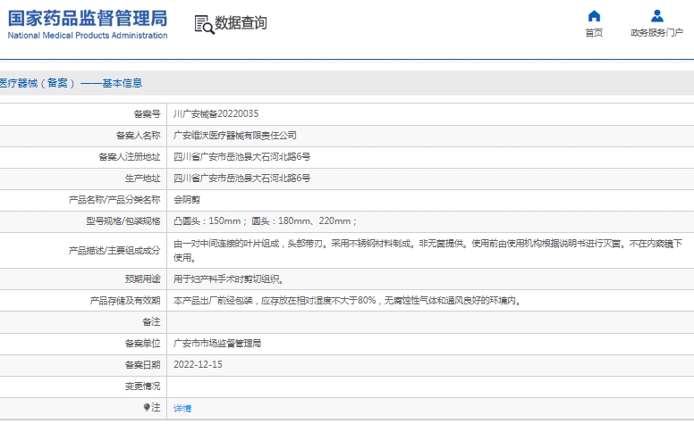
Task: Click the 备案人注册地址 row label
Action: 130,157
